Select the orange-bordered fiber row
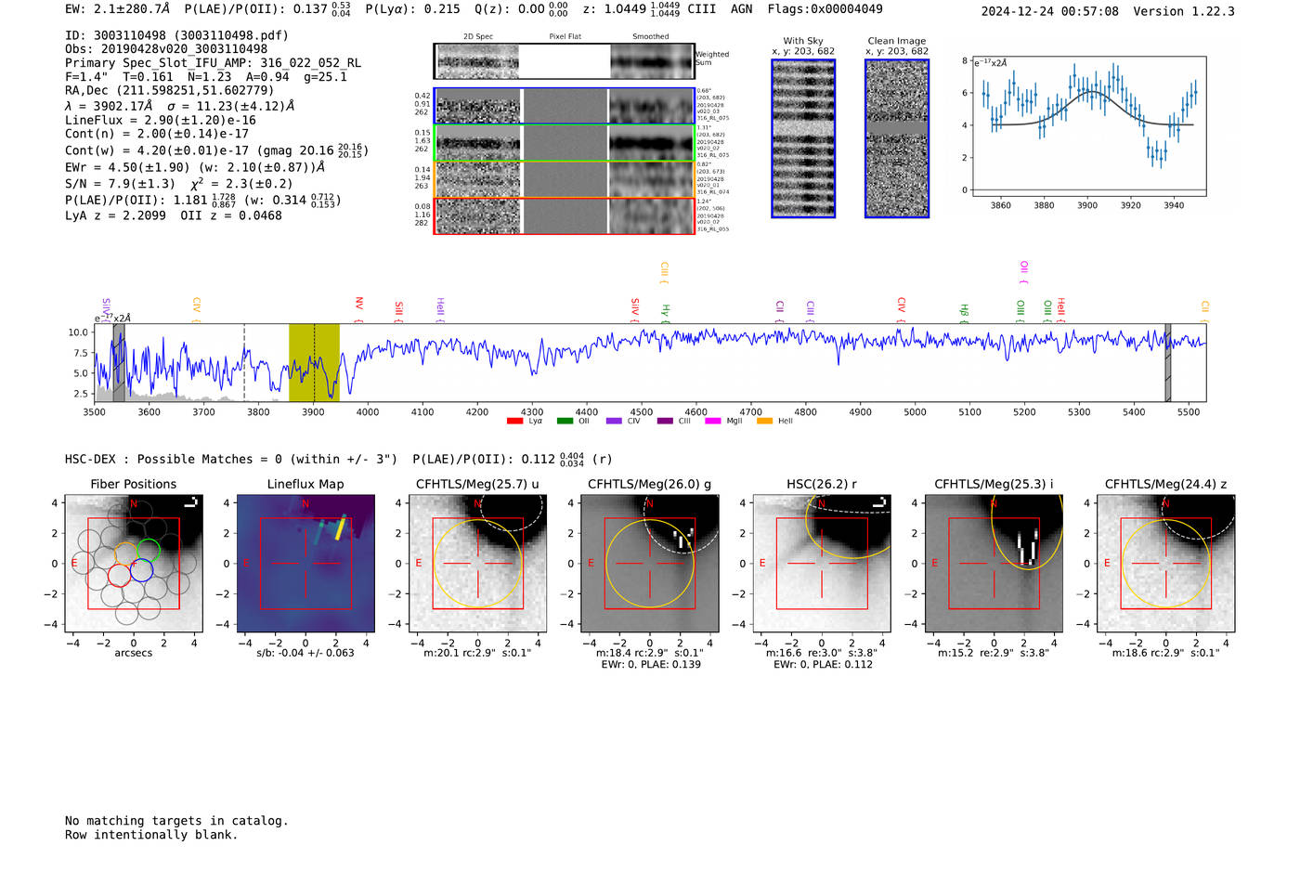 [x=565, y=179]
